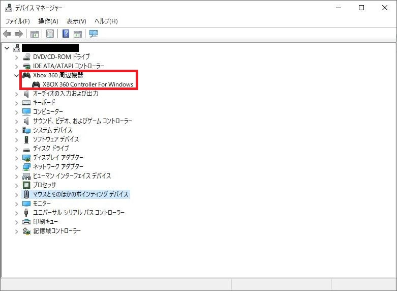Click the サウンド、ビデオ controller speaker icon
This screenshot has height=291, width=397.
(x=26, y=121)
